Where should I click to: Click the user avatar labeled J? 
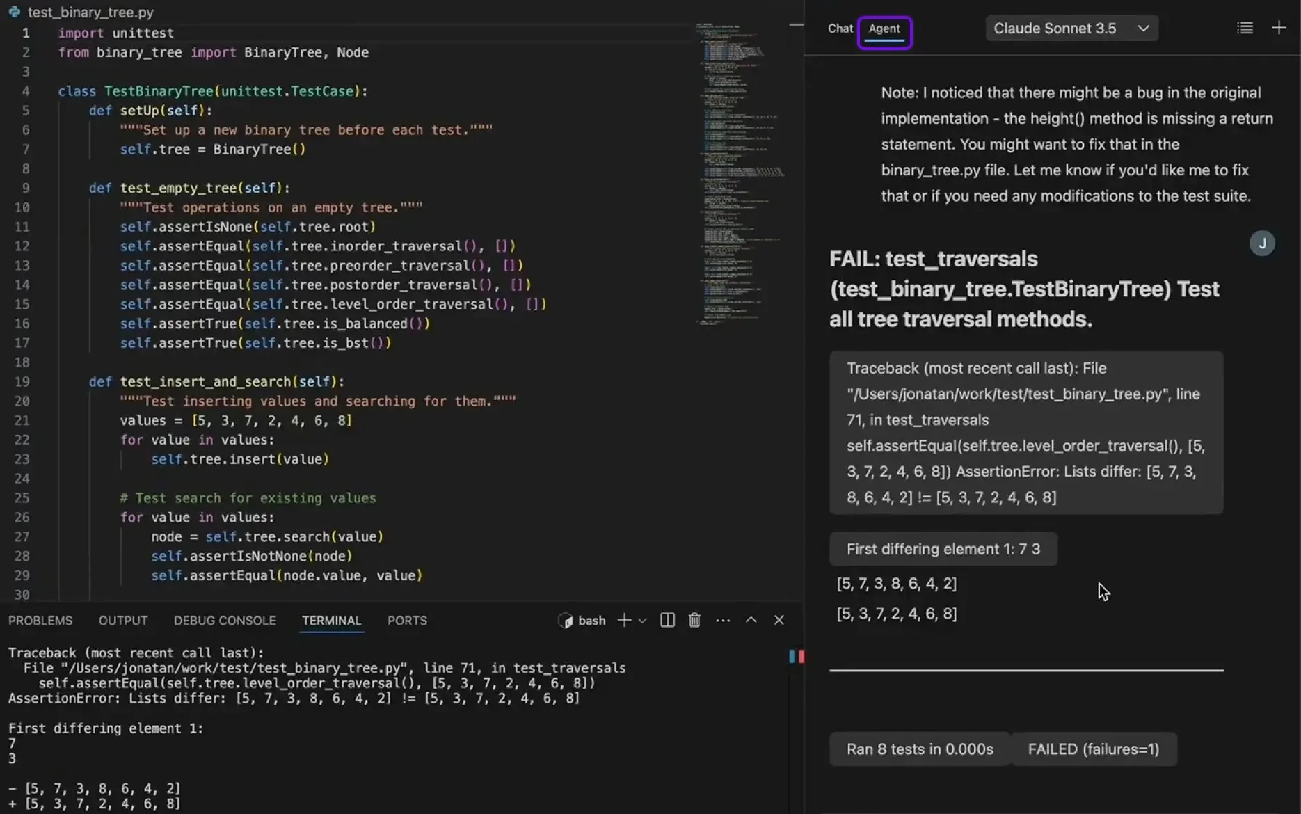coord(1262,244)
